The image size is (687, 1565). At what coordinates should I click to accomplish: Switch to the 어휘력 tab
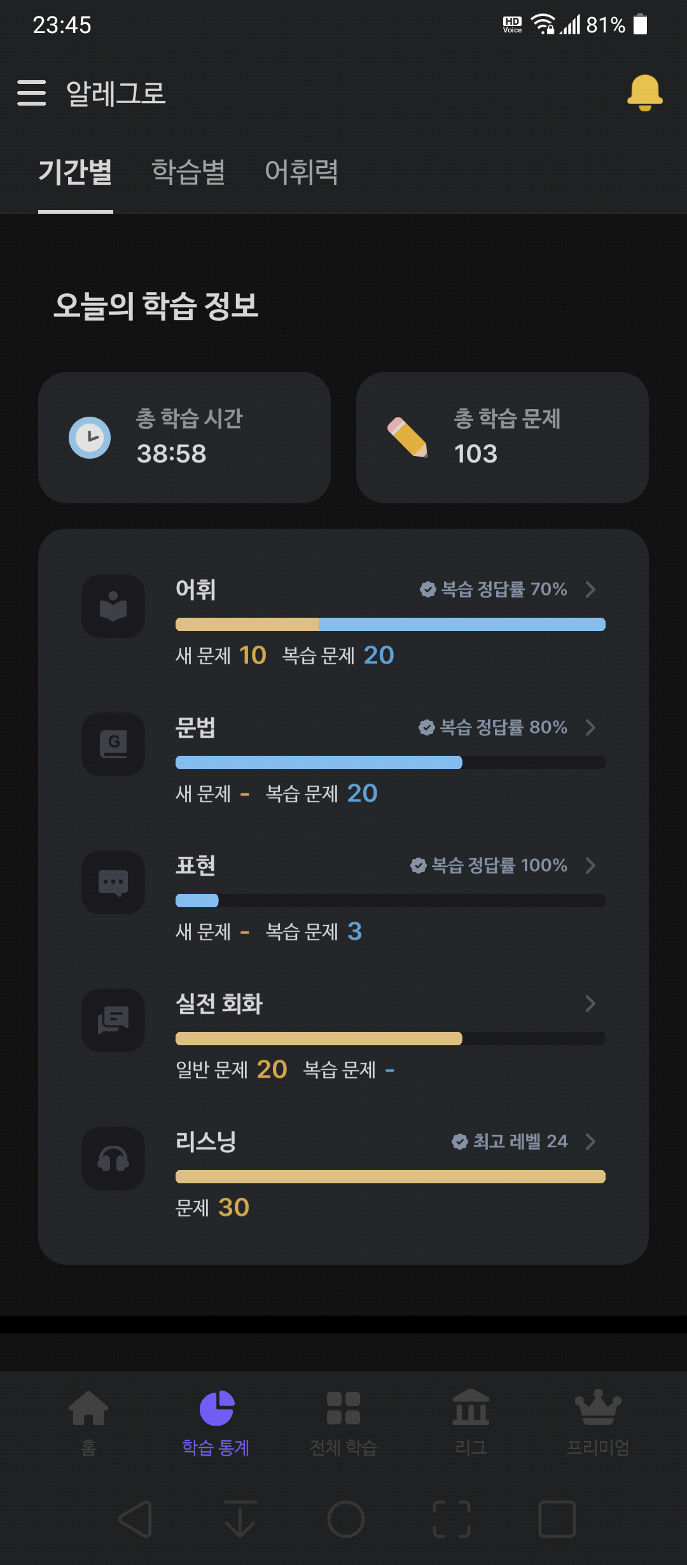pos(302,172)
